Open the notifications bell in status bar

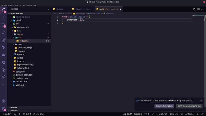[x=202, y=114]
